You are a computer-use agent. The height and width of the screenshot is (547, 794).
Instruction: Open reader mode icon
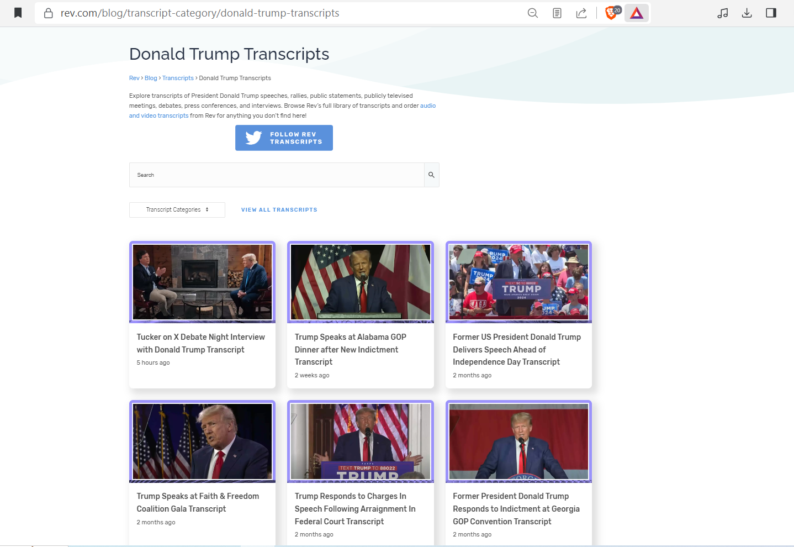557,13
